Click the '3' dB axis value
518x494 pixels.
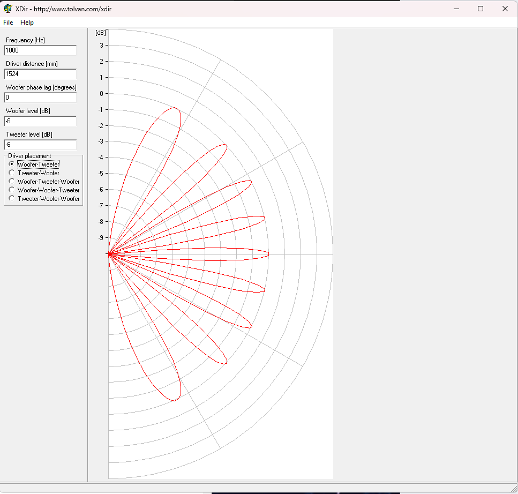coord(102,45)
